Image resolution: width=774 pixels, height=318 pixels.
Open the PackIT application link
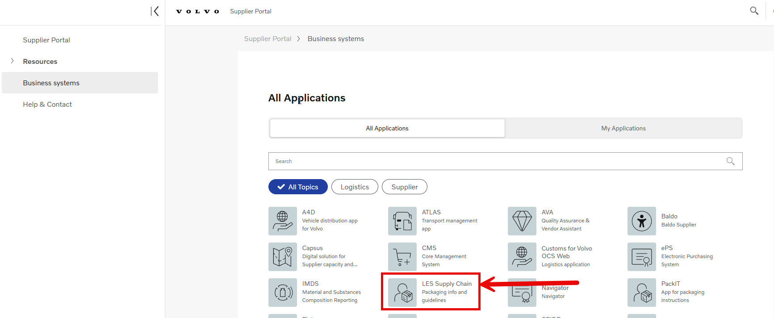pos(670,284)
